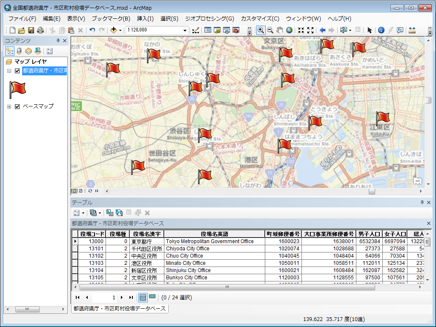The width and height of the screenshot is (436, 327).
Task: Click the contents panel horizontal scrollbar thumb
Action: pyautogui.click(x=27, y=309)
